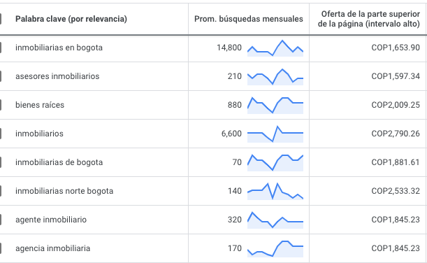Open trend sparkline for asesores inmobiliarios
Viewport: 427px width, 263px height.
tap(275, 77)
